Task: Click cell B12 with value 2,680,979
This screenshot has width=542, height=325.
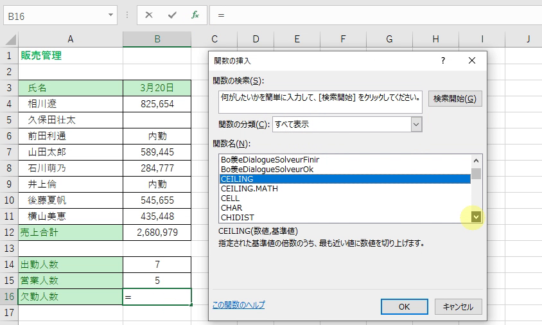Action: tap(157, 233)
